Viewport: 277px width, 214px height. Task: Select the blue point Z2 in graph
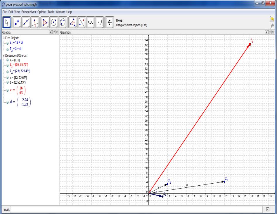point(168,184)
